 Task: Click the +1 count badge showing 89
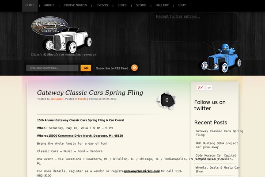209,88
